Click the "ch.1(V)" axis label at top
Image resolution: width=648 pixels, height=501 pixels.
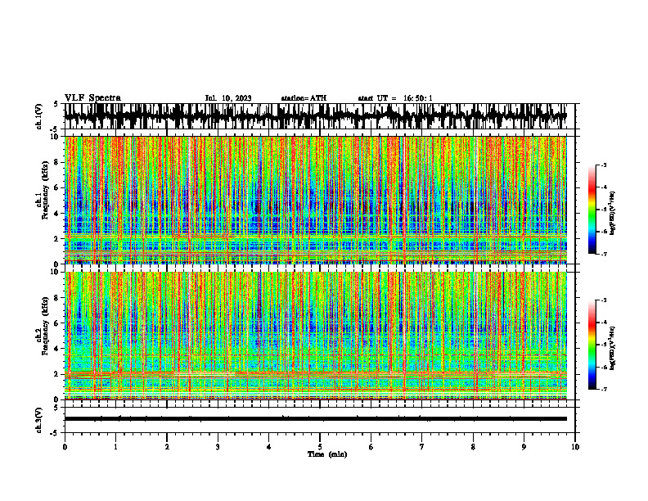39,116
